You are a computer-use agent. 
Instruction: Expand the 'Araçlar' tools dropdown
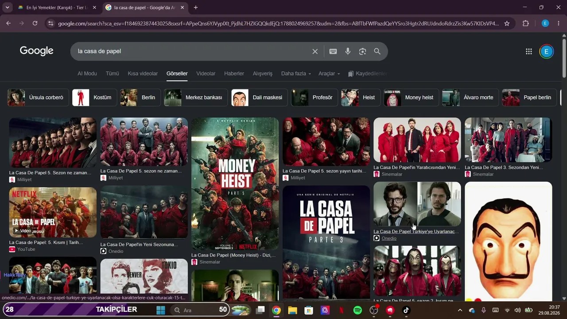tap(329, 74)
